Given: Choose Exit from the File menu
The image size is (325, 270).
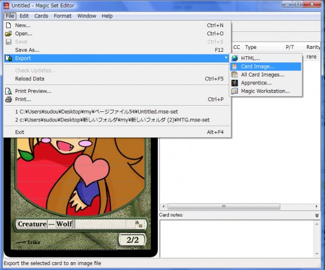Looking at the screenshot, I should point(117,132).
